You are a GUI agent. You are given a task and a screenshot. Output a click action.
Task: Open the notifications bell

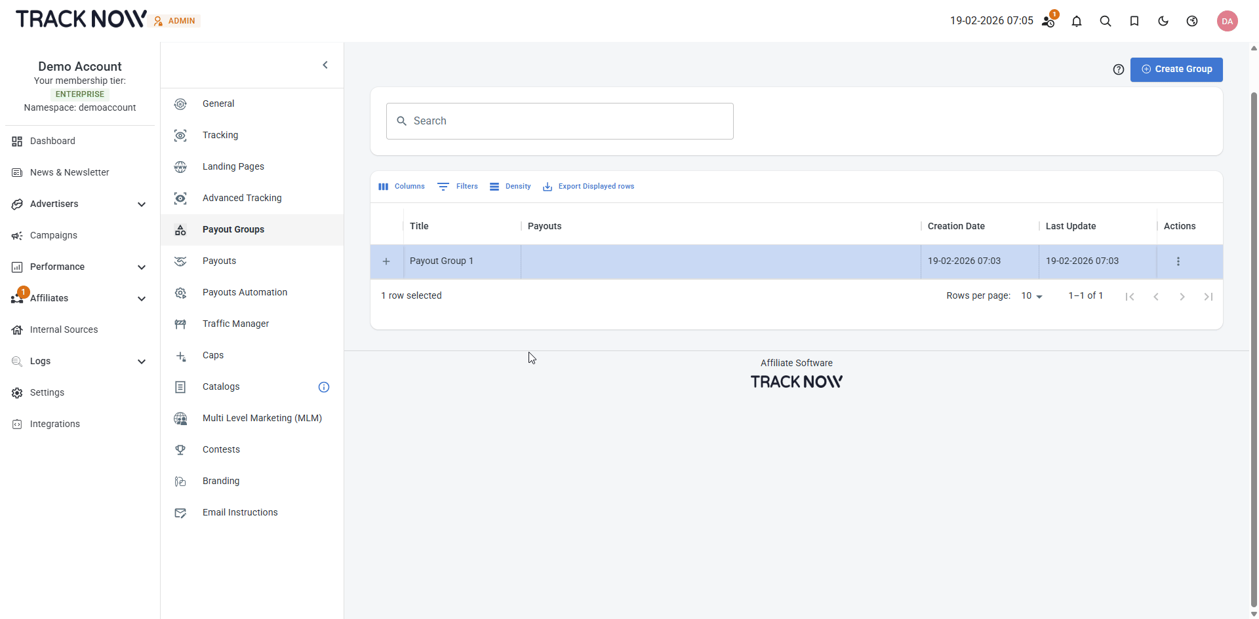click(1077, 21)
